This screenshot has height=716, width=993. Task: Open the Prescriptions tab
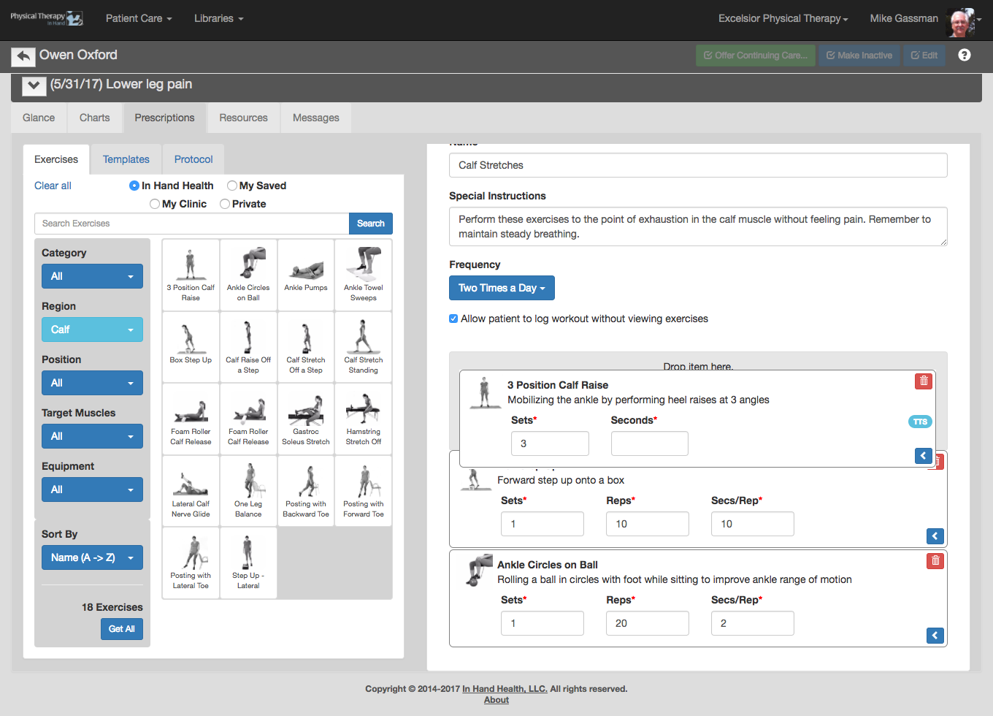[165, 118]
